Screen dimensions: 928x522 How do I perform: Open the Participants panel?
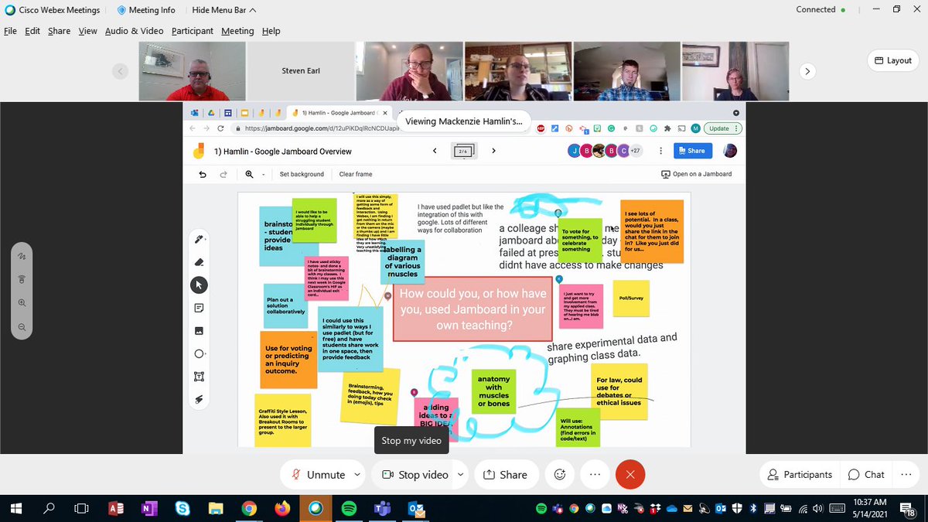(x=800, y=475)
